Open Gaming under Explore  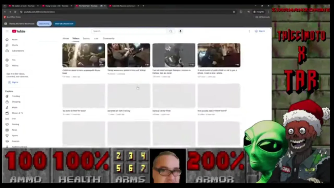pos(13,124)
